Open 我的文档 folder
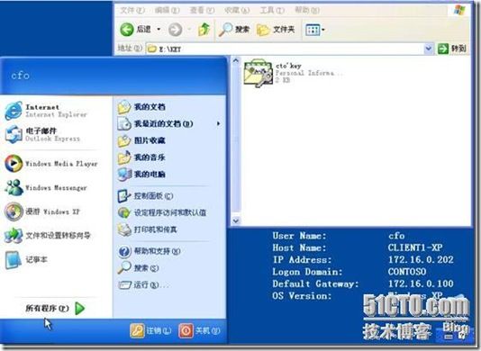The width and height of the screenshot is (481, 351). pos(141,107)
